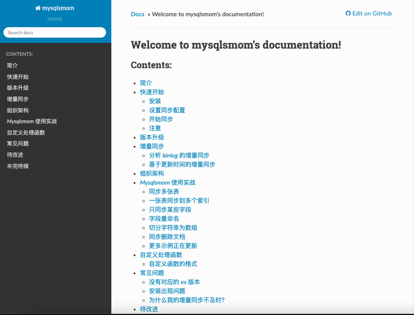This screenshot has width=414, height=315.
Task: Click 待改进 in the contents list
Action: (x=149, y=309)
